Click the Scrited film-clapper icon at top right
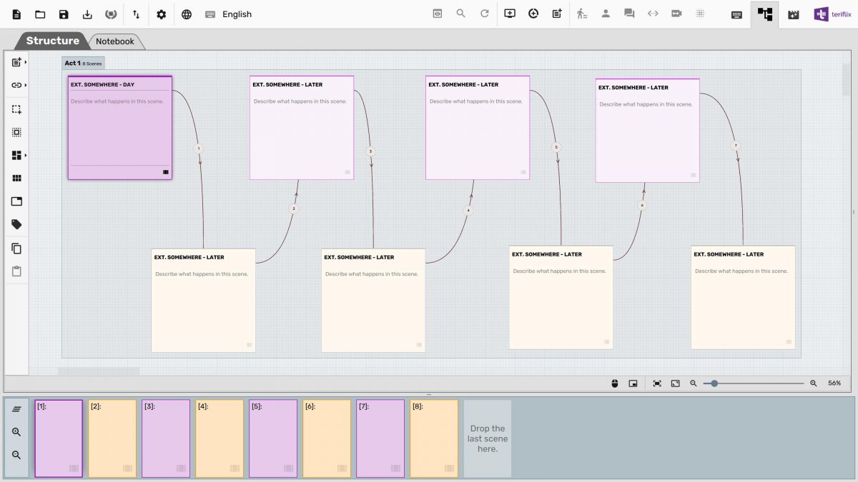 pyautogui.click(x=794, y=14)
